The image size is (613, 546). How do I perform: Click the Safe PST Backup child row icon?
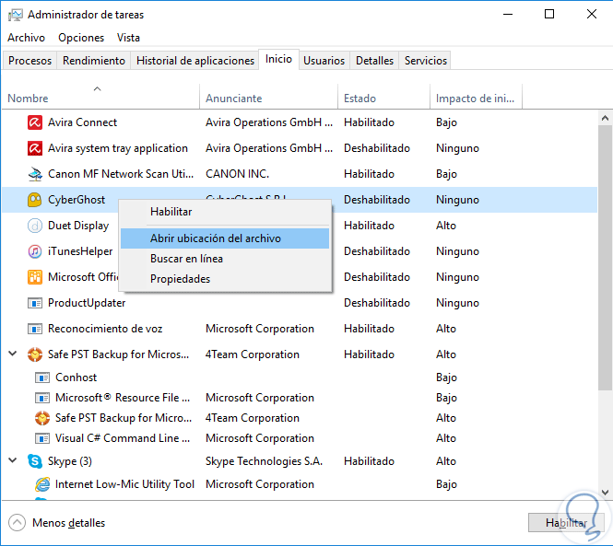42,418
